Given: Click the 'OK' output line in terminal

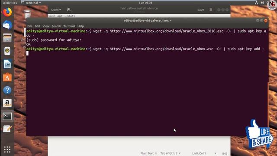Looking at the screenshot, I should coord(29,44).
